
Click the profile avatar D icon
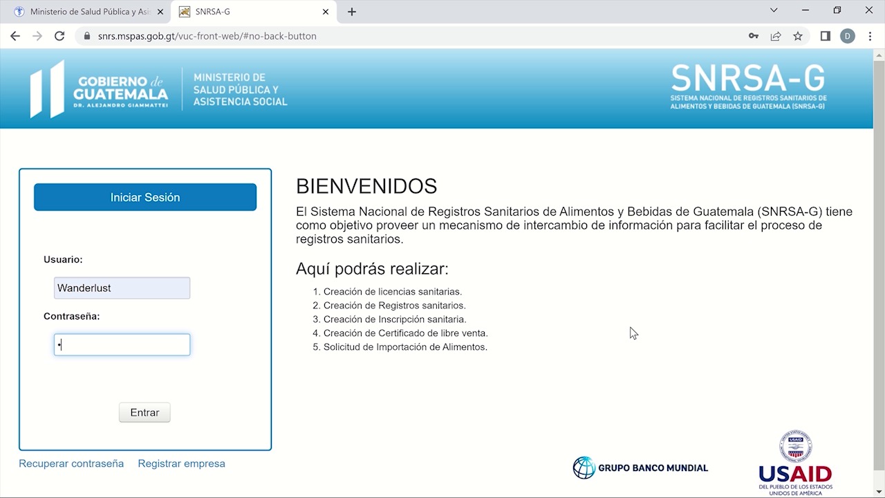coord(848,36)
